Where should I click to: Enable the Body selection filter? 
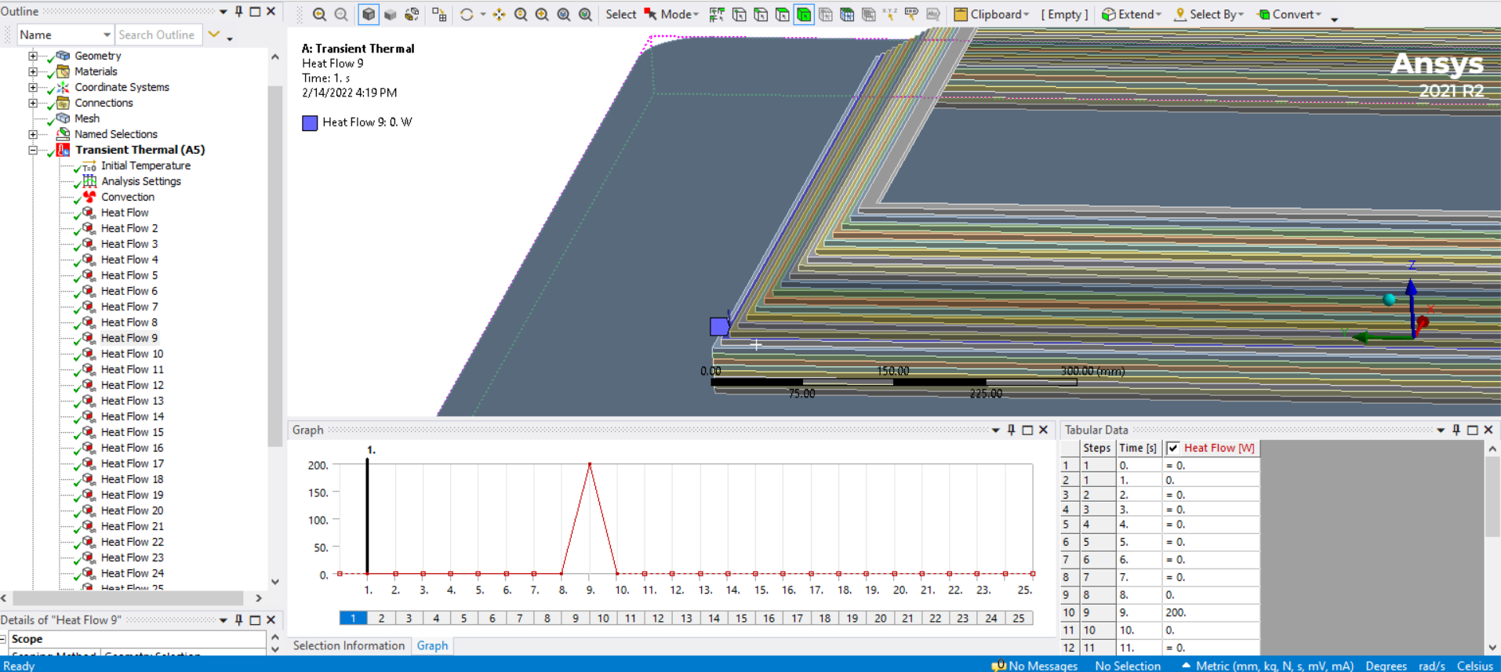click(x=804, y=14)
